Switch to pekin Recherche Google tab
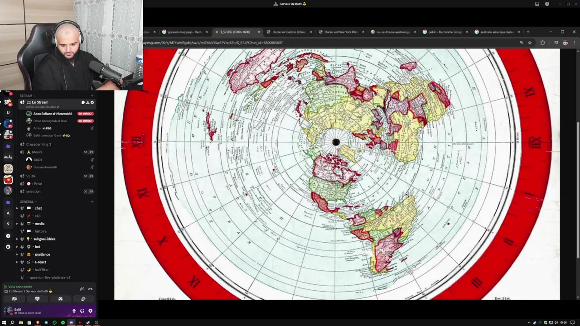Image resolution: width=580 pixels, height=326 pixels. (x=445, y=32)
